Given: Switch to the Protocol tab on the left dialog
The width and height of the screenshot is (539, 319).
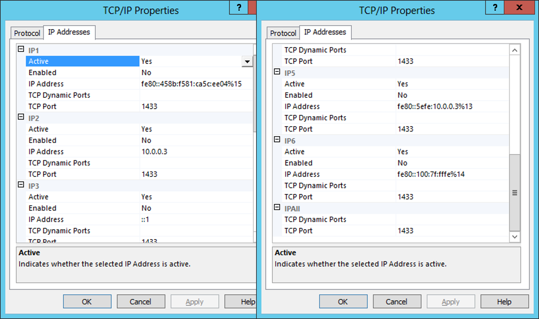Looking at the screenshot, I should 26,33.
